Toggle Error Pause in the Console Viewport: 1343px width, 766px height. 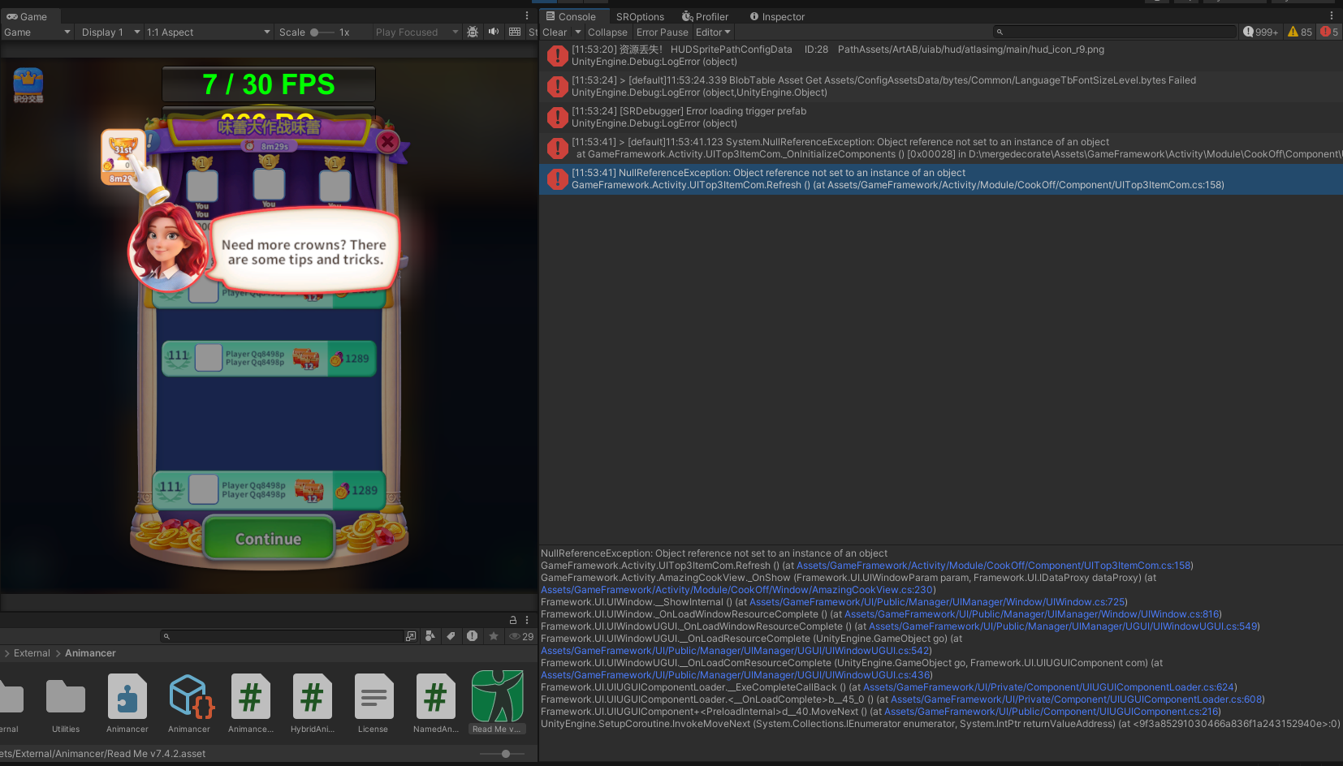point(662,32)
